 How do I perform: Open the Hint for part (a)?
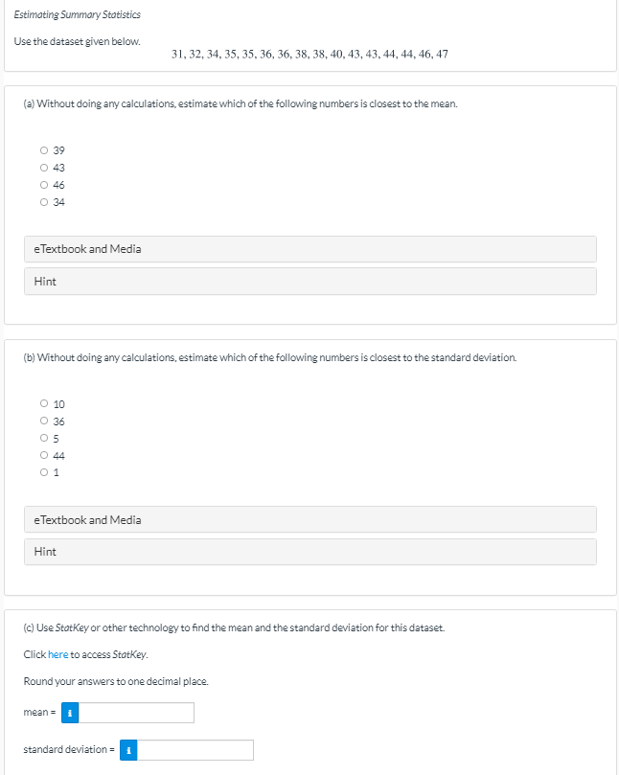coord(45,281)
